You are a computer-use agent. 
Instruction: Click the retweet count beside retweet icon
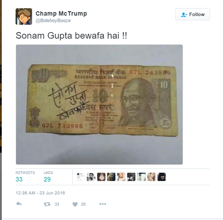(x=57, y=204)
